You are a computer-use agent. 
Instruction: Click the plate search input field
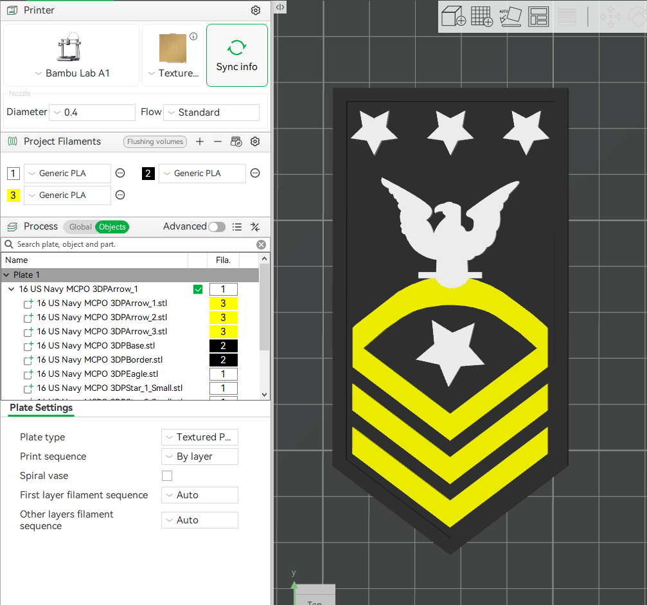pyautogui.click(x=129, y=244)
